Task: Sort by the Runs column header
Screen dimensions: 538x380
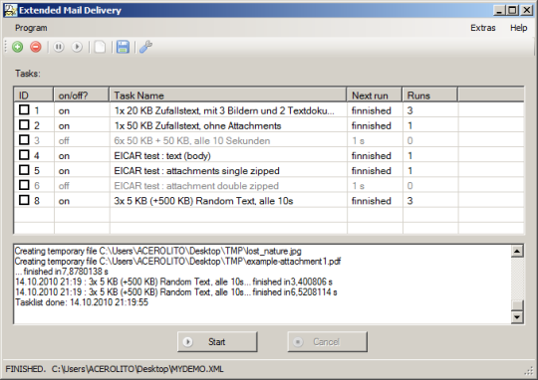Action: coord(430,95)
